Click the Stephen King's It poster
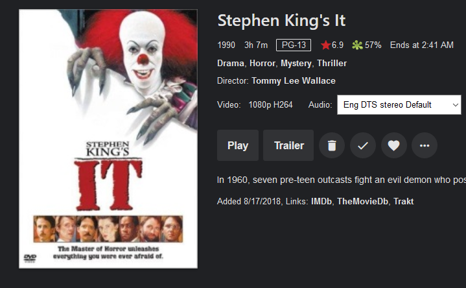The height and width of the screenshot is (288, 466). tap(108, 139)
